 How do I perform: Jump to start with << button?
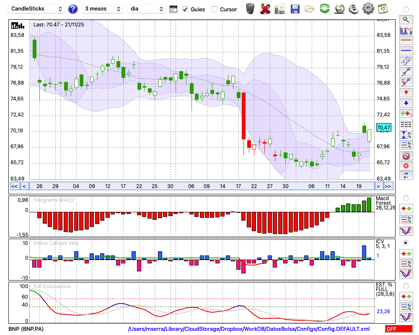(15, 186)
